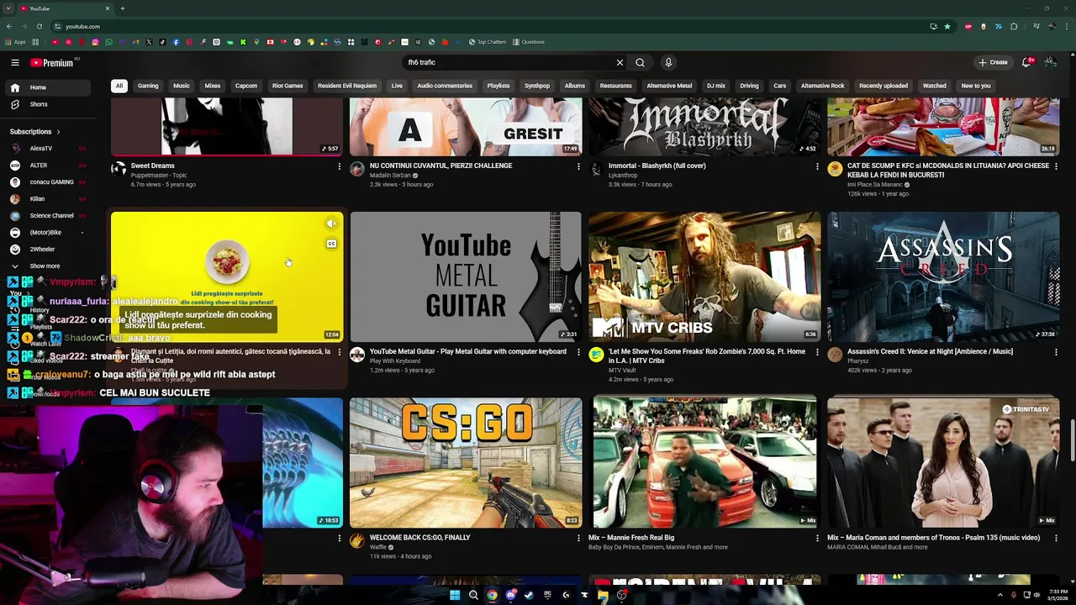Open the notifications bell

click(x=1026, y=62)
